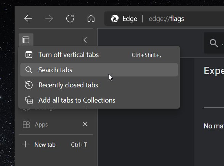224x166 pixels.
Task: Refresh the page using the reload icon
Action: point(70,19)
